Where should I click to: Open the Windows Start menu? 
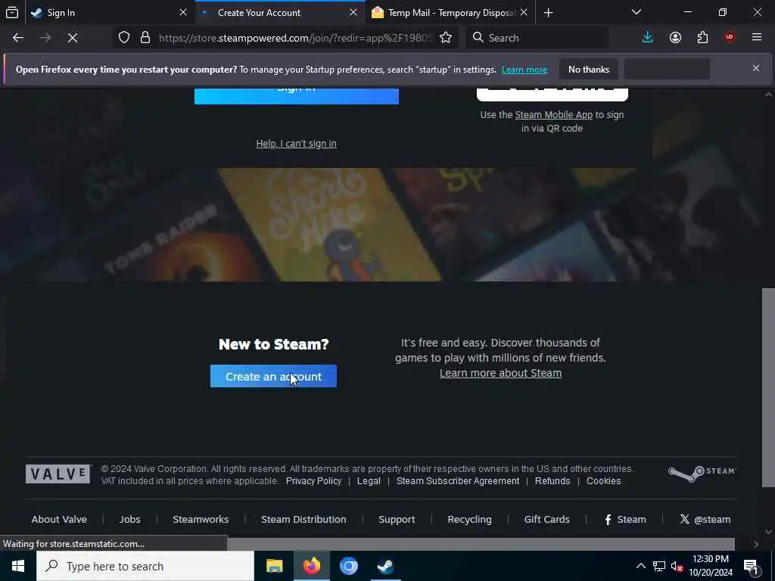tap(18, 566)
